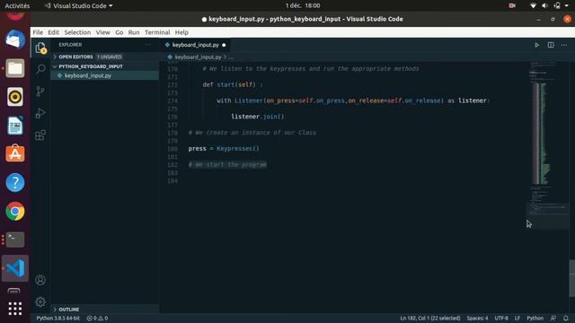Open Files manager from the dock
Viewport: 575px width, 323px height.
pos(15,68)
